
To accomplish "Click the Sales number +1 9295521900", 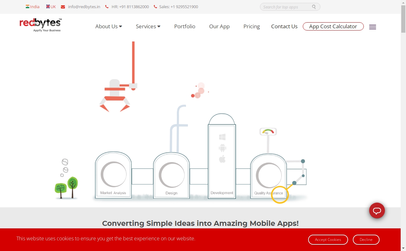I will (178, 7).
